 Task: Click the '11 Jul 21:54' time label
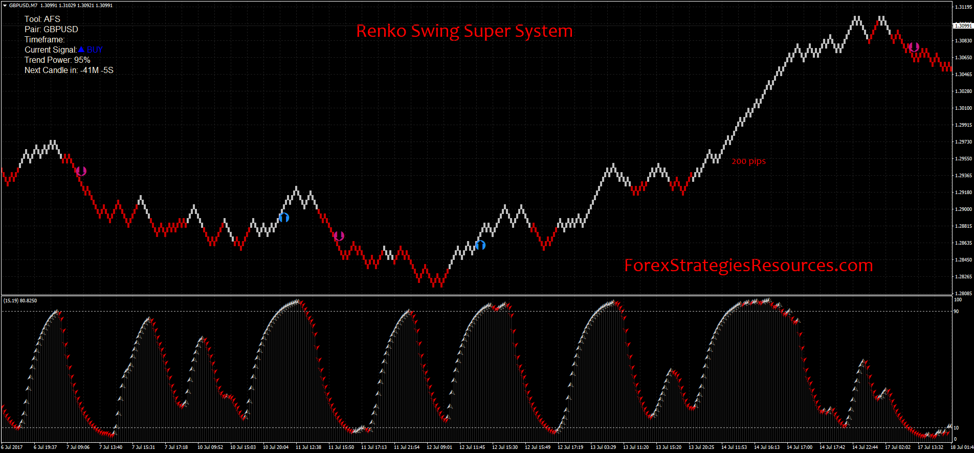[407, 447]
